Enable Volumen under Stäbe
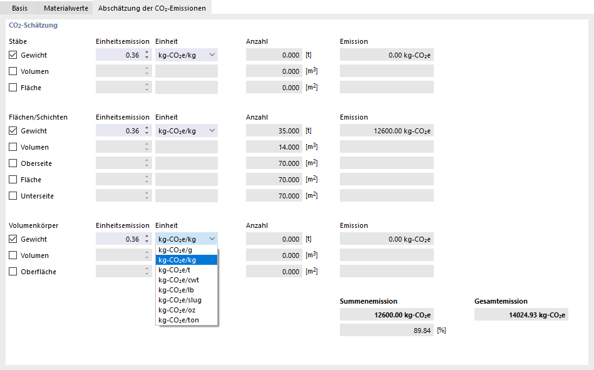 click(13, 71)
